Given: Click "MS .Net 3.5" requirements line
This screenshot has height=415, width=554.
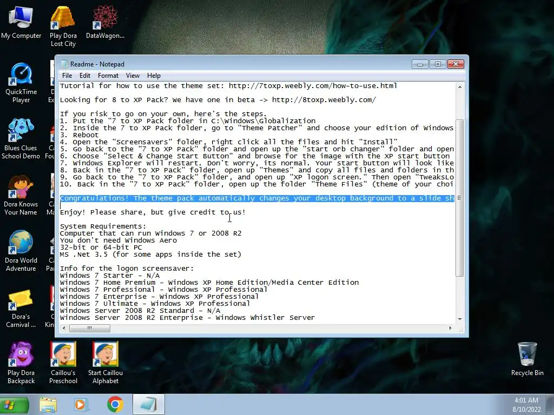Looking at the screenshot, I should 150,255.
